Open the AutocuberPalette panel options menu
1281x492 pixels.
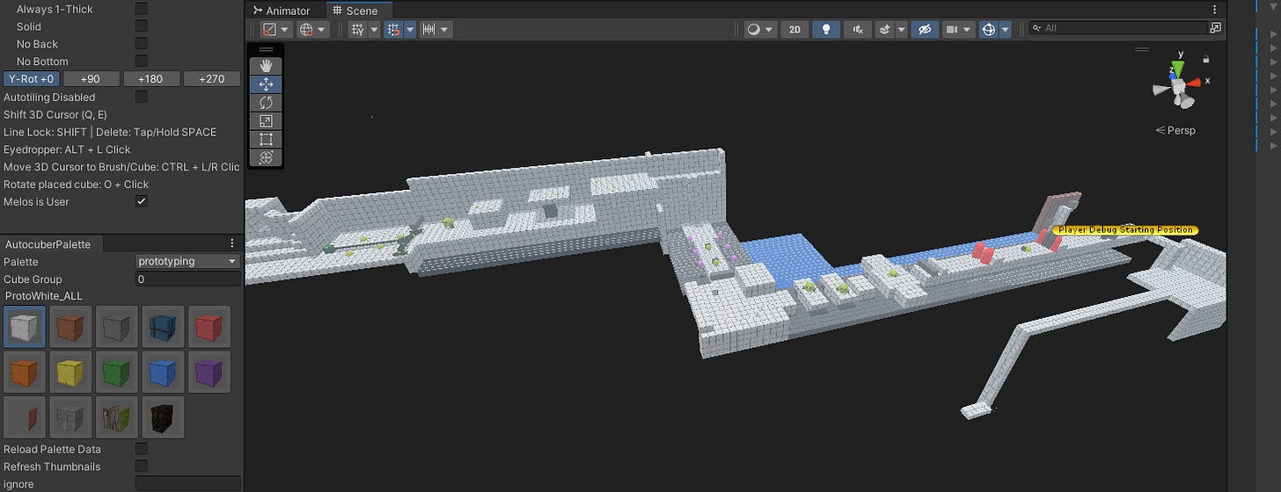click(x=231, y=243)
